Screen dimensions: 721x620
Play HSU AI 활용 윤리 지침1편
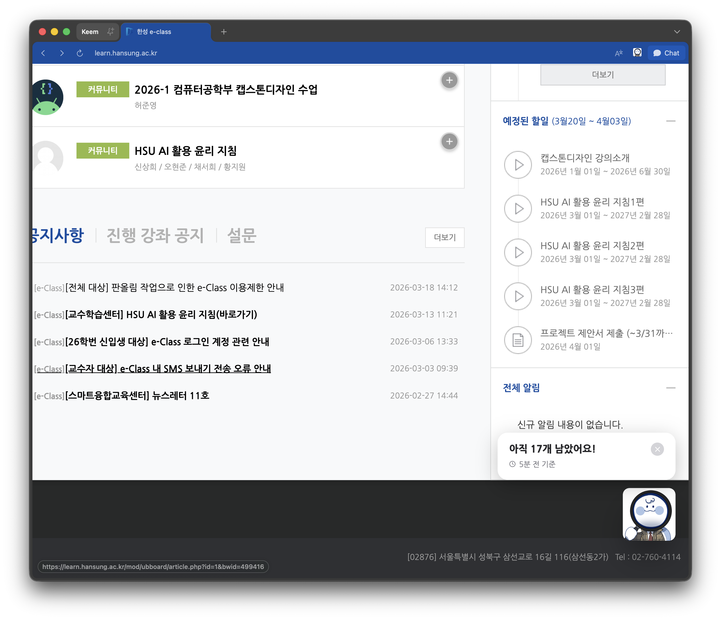point(518,209)
